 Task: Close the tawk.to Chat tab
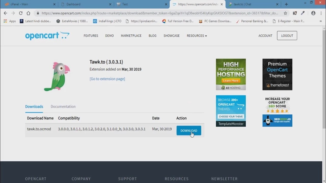(277, 4)
